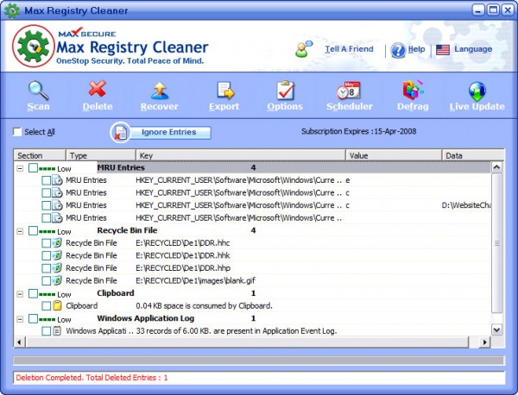Open the Language menu
This screenshot has width=518, height=395.
[x=472, y=49]
